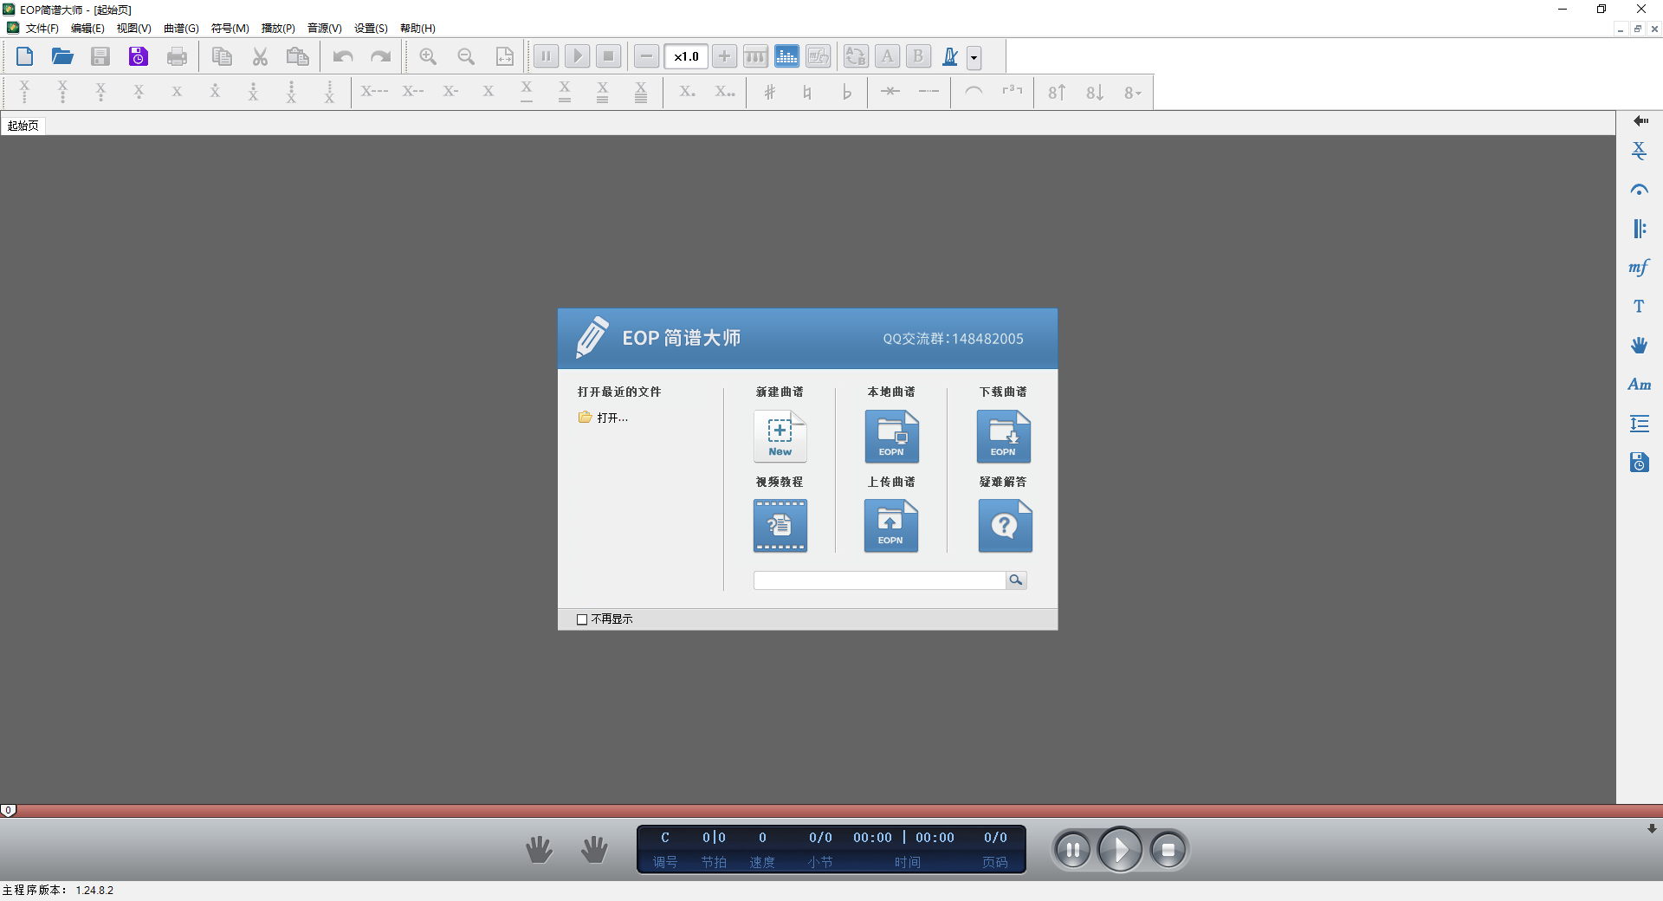Screen dimensions: 1663x901
Task: Collapse the right sidebar using the arrow icon
Action: (1640, 121)
